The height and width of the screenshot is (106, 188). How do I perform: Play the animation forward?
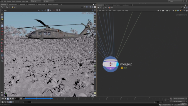pyautogui.click(x=11, y=99)
